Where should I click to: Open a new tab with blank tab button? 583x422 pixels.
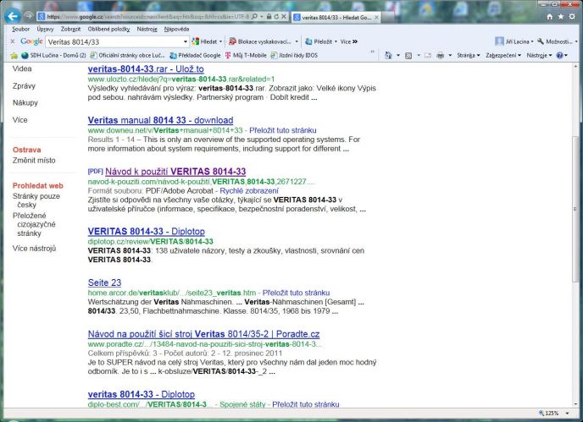pos(387,17)
